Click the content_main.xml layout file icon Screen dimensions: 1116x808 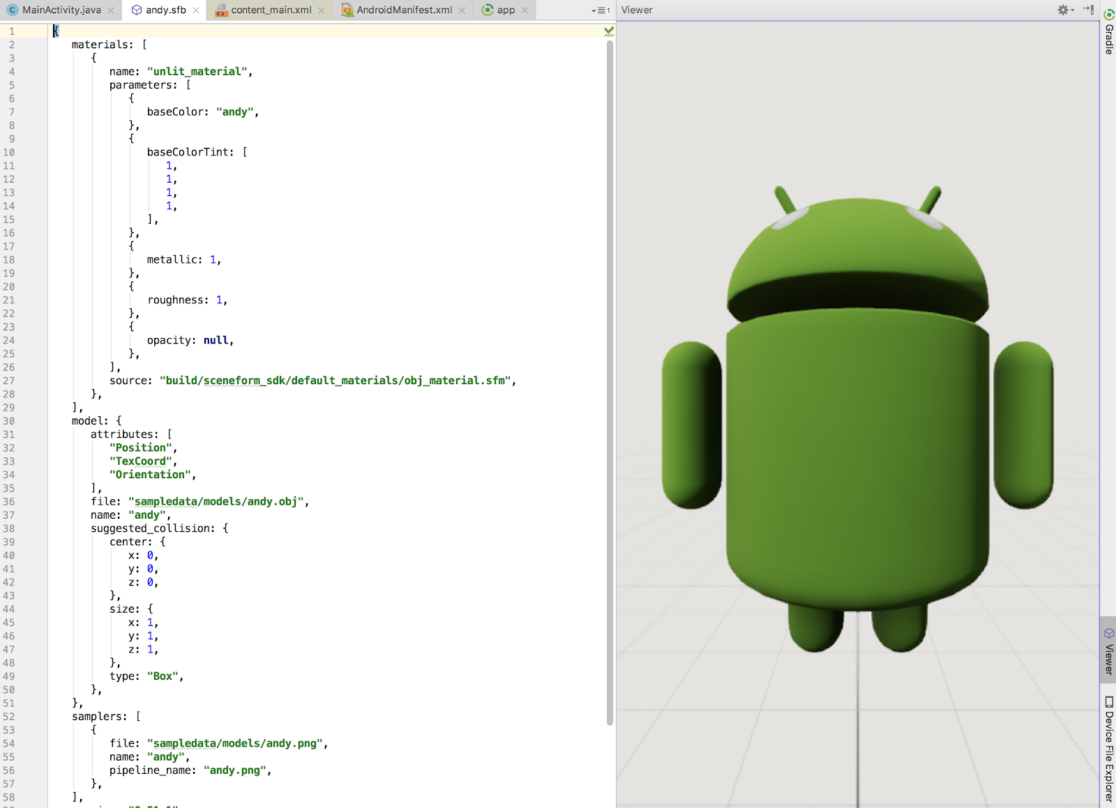(221, 10)
